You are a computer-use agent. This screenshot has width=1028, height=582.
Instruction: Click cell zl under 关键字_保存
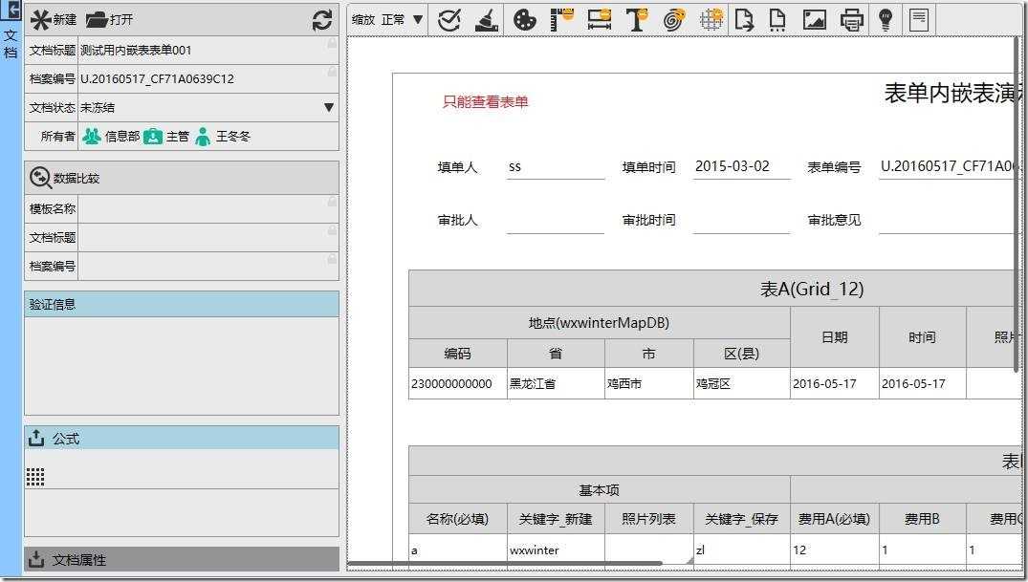click(741, 550)
